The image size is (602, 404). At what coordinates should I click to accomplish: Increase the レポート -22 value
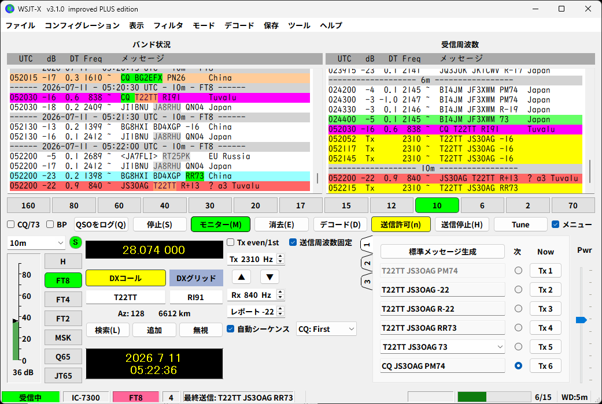click(280, 309)
